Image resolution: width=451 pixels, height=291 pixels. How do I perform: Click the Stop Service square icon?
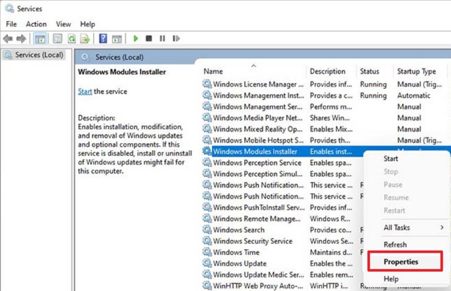[x=149, y=38]
